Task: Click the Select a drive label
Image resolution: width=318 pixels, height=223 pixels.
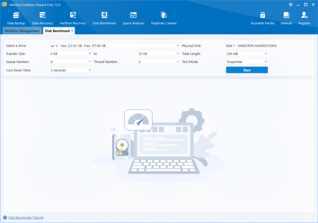Action: [16, 46]
